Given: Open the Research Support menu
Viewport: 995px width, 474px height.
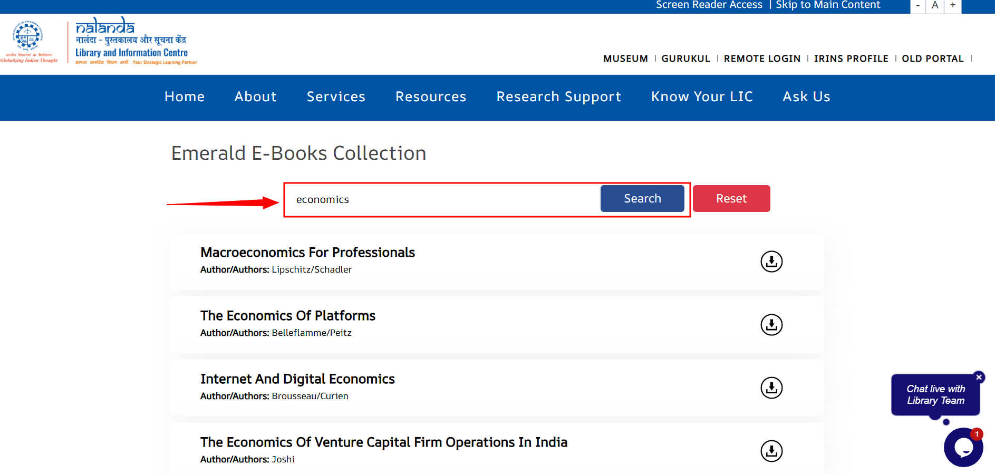Looking at the screenshot, I should (558, 97).
